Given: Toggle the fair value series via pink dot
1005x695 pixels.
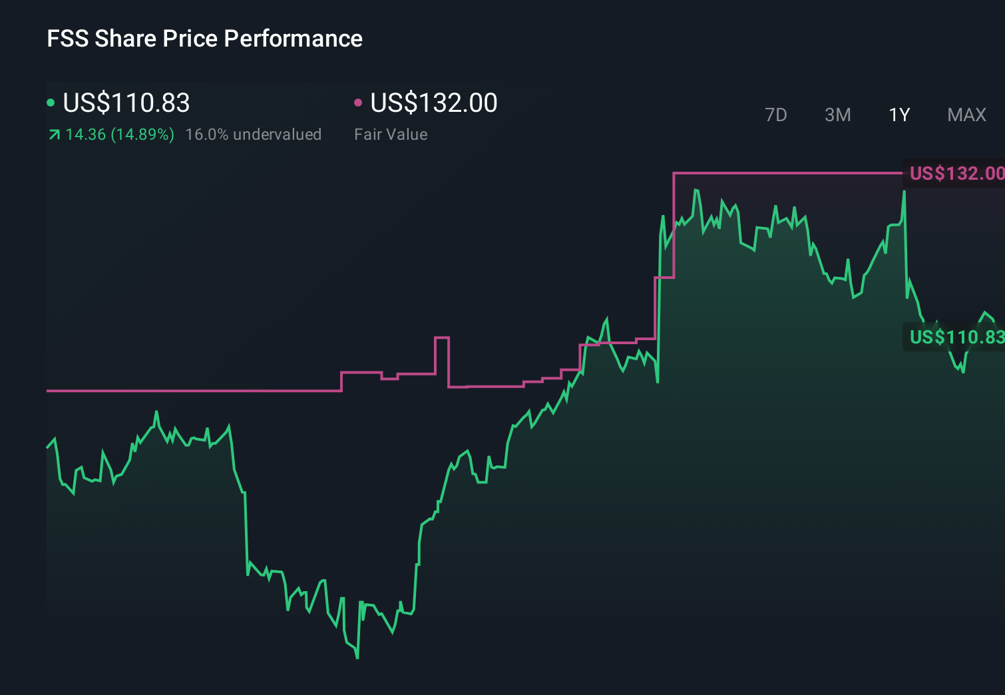Looking at the screenshot, I should 359,102.
